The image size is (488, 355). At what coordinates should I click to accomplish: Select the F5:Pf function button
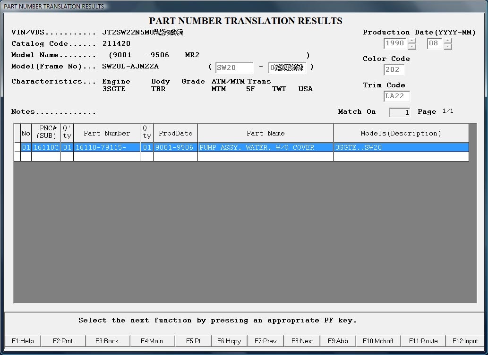[x=193, y=341]
